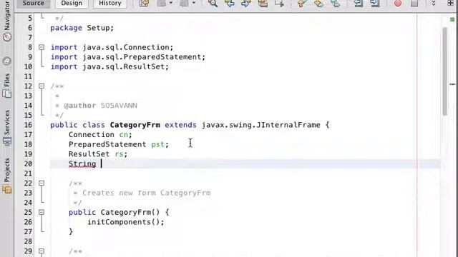This screenshot has height=257, width=458.
Task: Expand hidden toolbar items chevron
Action: pyautogui.click(x=434, y=3)
